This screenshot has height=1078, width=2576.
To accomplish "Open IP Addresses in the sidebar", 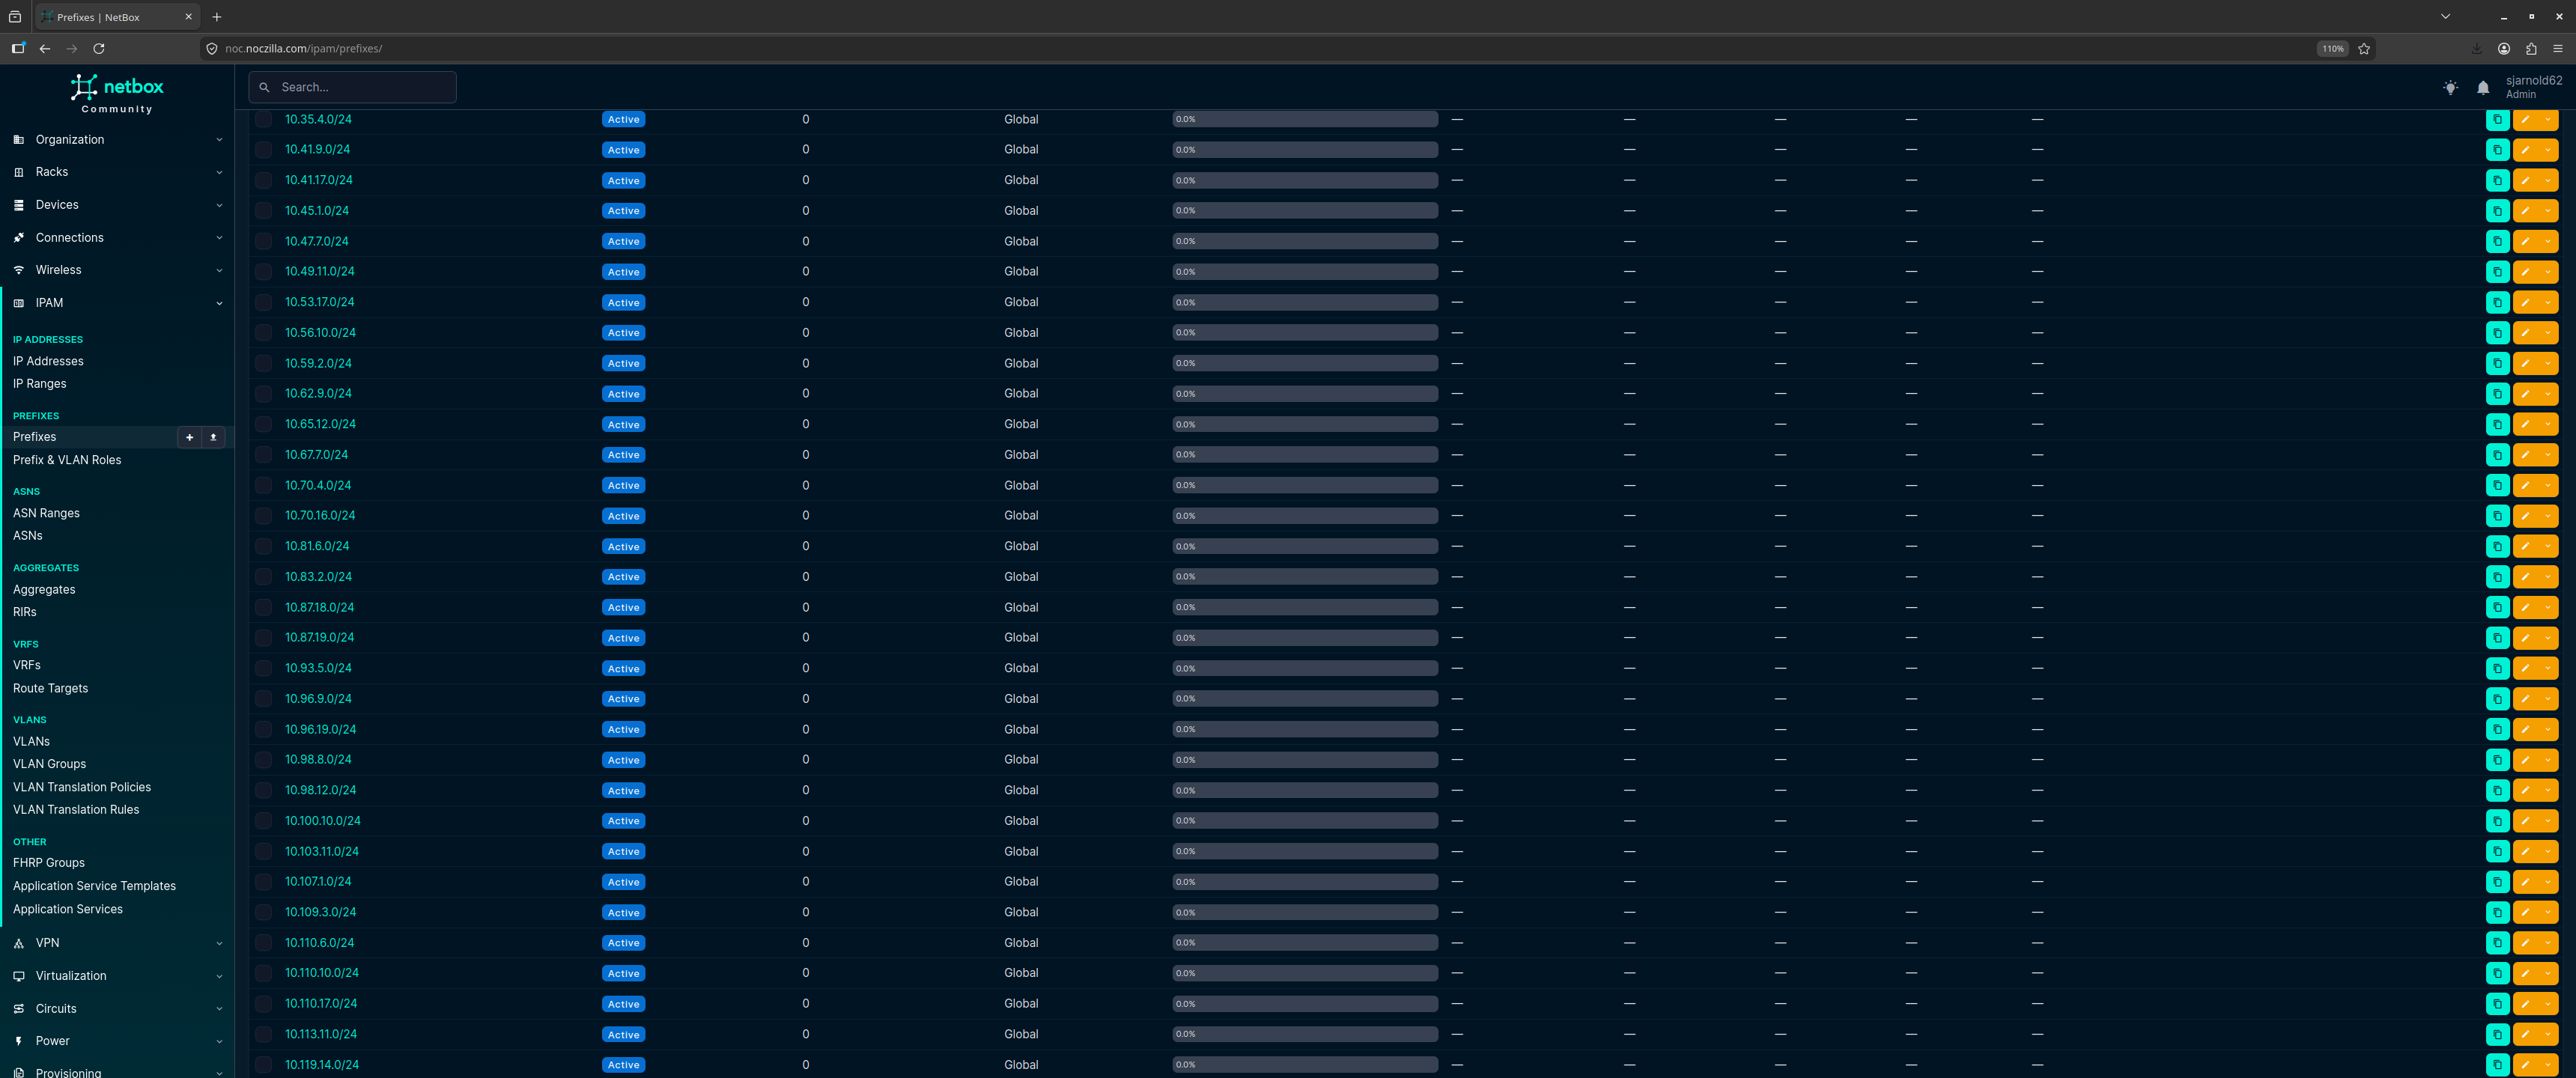I will [48, 361].
